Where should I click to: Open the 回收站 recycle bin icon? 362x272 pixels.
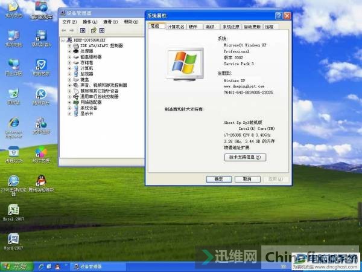coord(14,96)
